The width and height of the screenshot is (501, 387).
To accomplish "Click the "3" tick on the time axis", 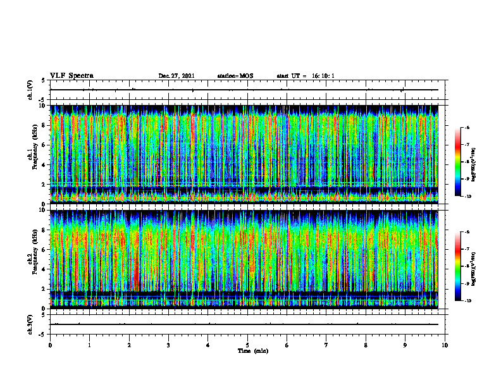I will coord(168,345).
